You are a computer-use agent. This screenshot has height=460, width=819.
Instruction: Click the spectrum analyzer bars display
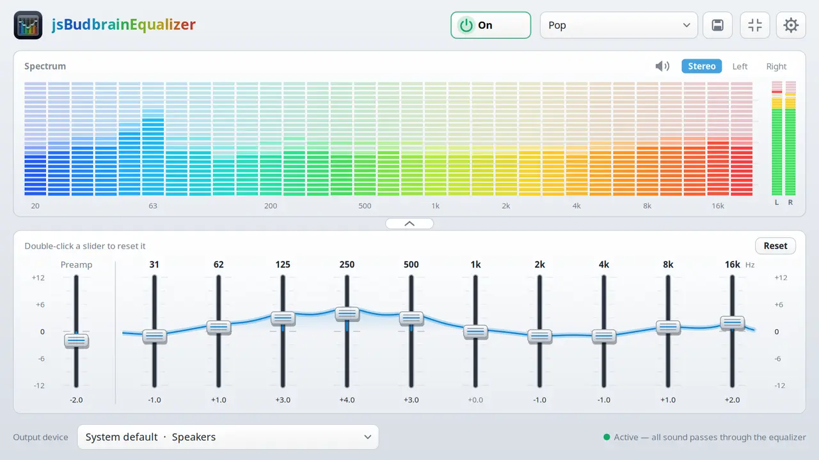[388, 139]
